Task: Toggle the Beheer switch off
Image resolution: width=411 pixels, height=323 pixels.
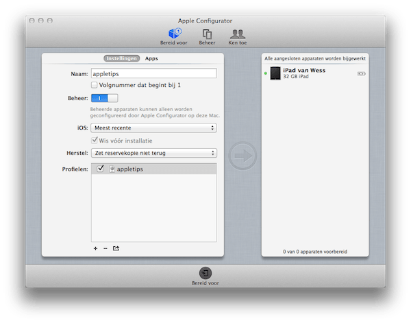Action: tap(104, 98)
